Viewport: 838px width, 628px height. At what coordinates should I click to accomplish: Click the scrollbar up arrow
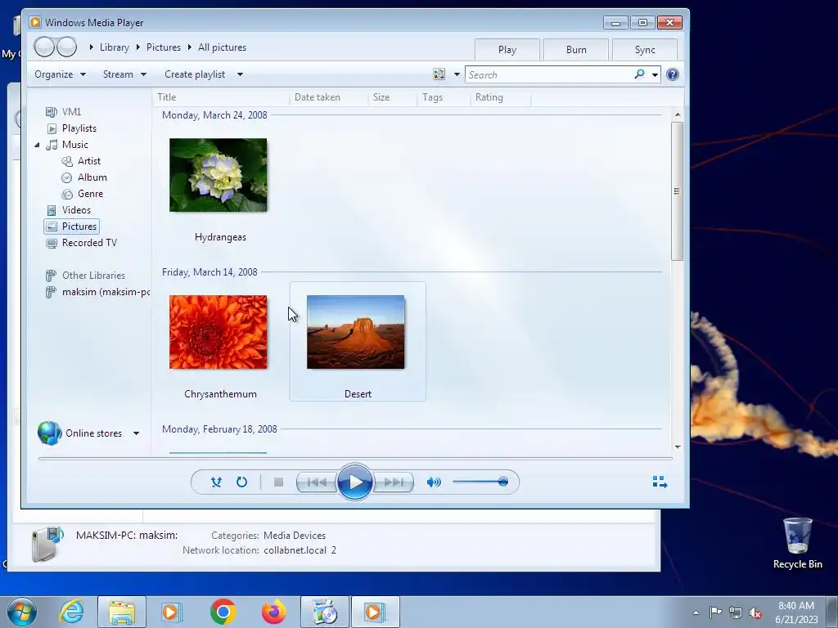[678, 114]
